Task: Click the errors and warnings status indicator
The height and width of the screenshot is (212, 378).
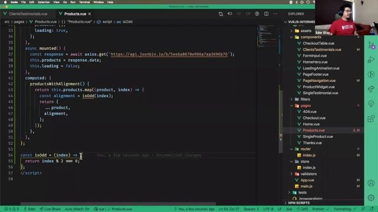Action: pos(12,209)
